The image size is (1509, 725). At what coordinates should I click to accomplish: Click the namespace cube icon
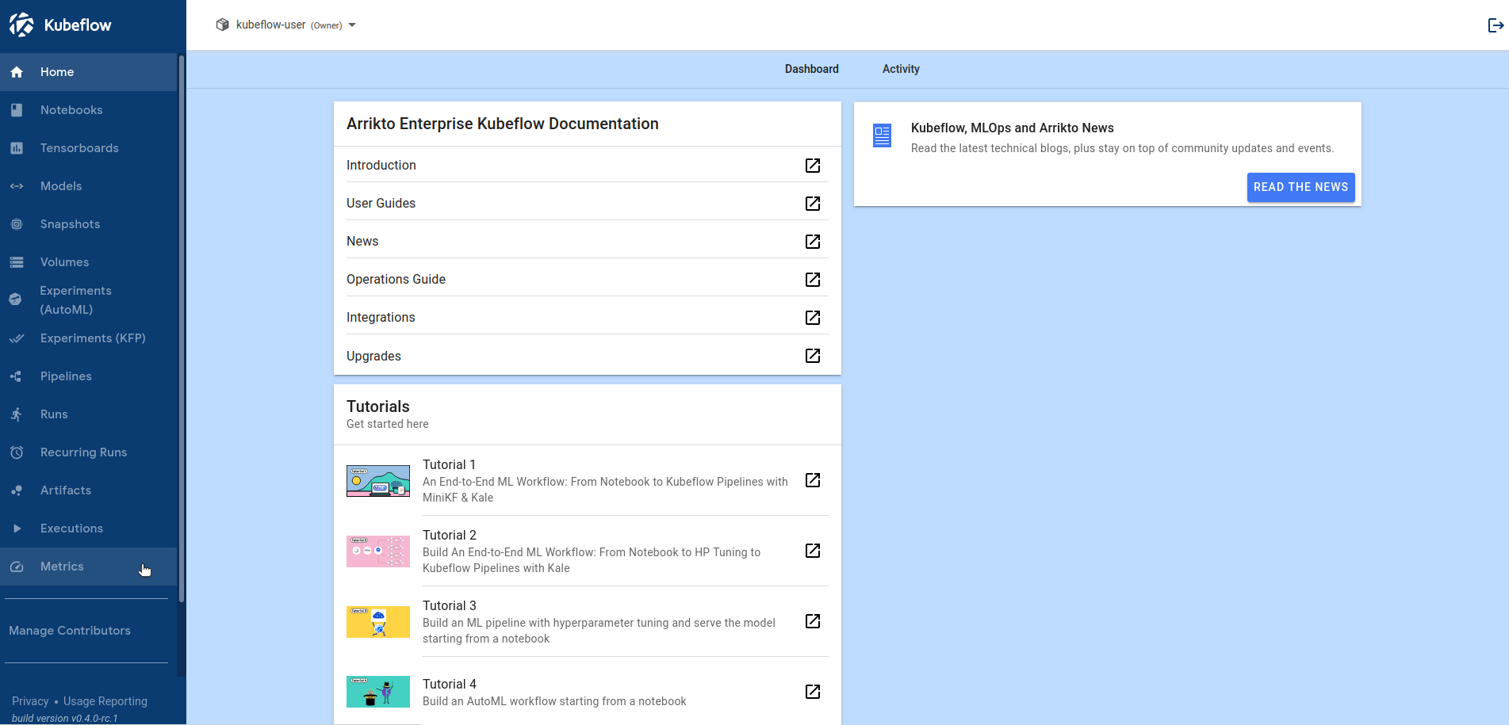[223, 25]
